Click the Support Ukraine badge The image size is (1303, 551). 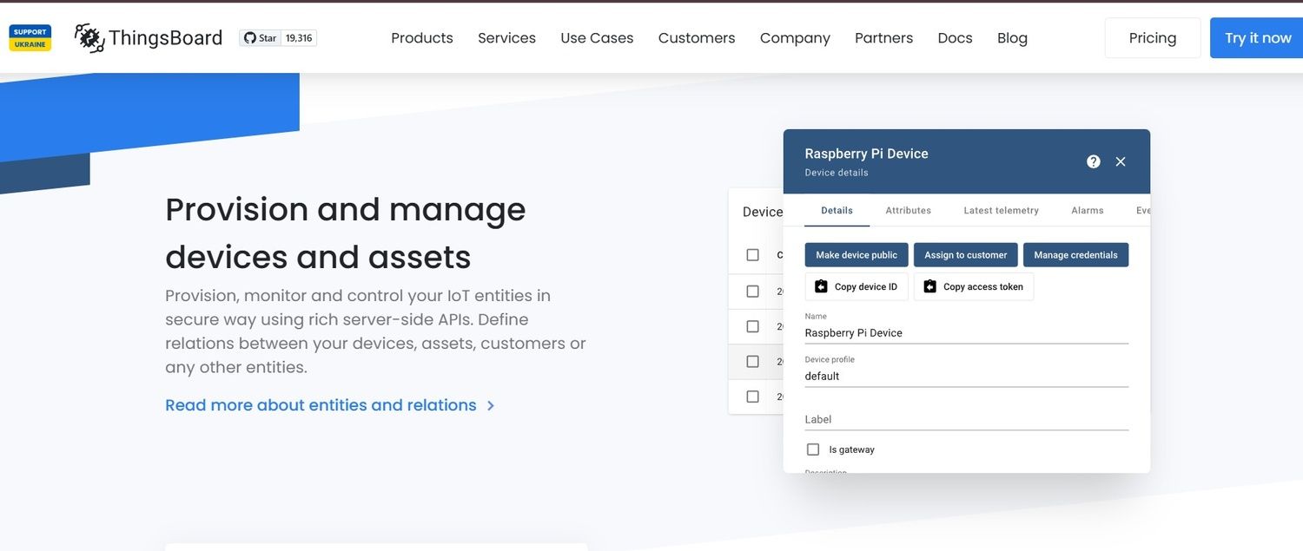30,38
